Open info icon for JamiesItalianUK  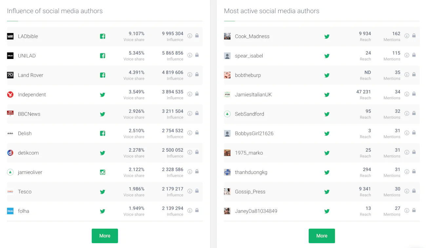click(x=407, y=94)
